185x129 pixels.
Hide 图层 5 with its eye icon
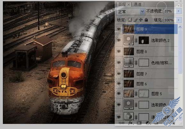pyautogui.click(x=119, y=93)
